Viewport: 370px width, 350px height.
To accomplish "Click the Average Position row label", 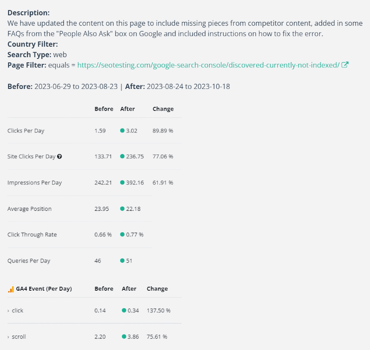I will (x=29, y=209).
